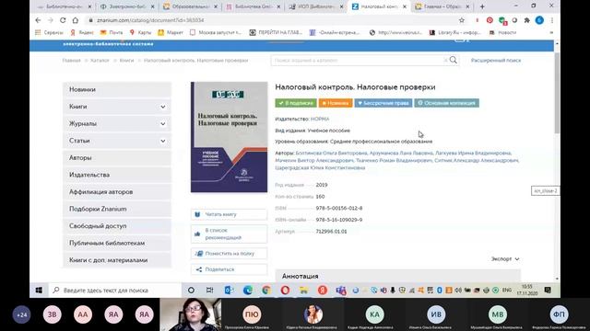Open Task View on the taskbar
The image size is (590, 331).
tap(209, 291)
